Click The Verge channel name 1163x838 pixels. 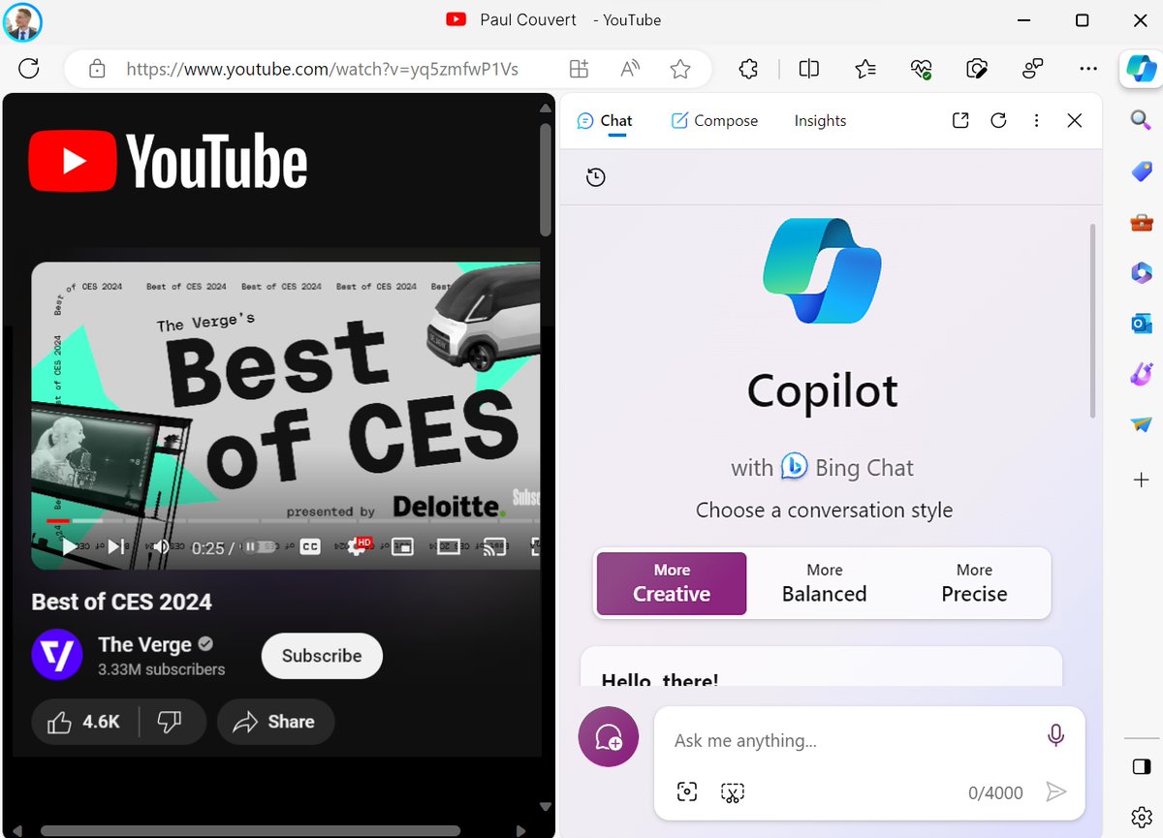(144, 644)
